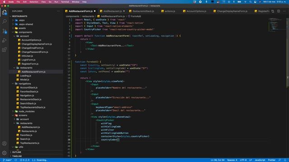Open macOS Spotlight search icon
Screen dimensions: 289x162
point(250,2)
